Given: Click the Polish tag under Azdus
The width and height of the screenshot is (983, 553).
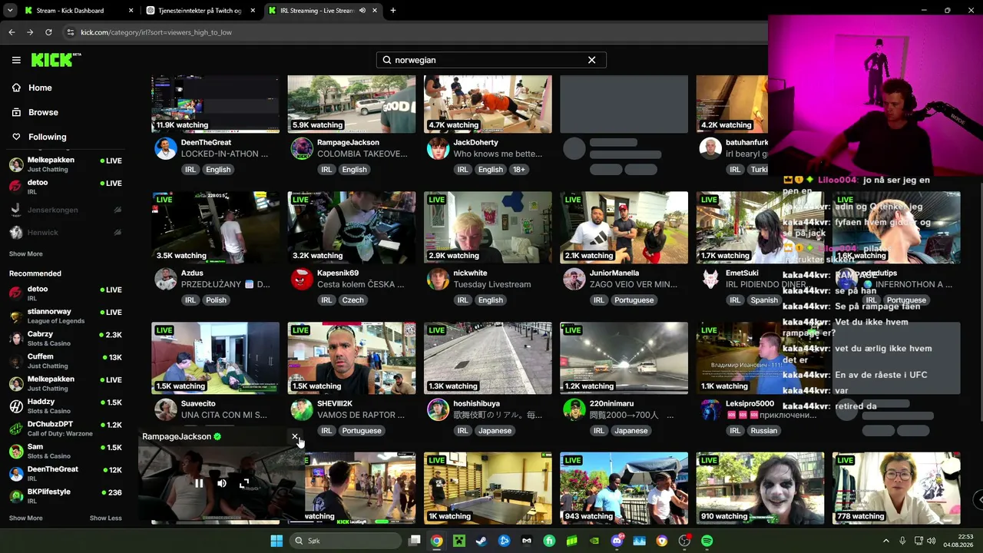Looking at the screenshot, I should (216, 300).
